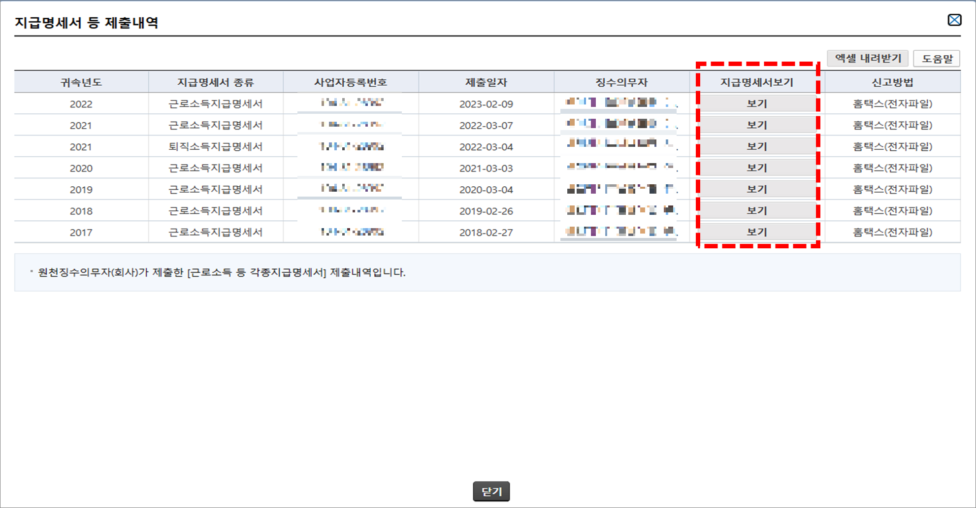Image resolution: width=976 pixels, height=508 pixels.
Task: Click the 지급명세서보기 column header
Action: 757,82
